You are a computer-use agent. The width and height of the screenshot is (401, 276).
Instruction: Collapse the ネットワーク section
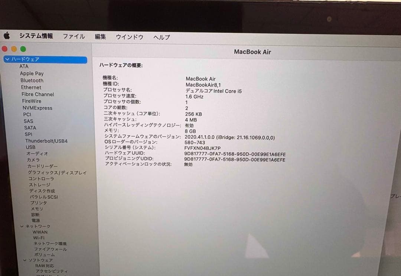[x=22, y=226]
